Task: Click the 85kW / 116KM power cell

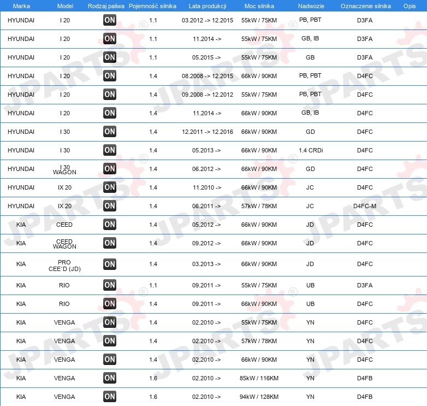Action: [x=259, y=378]
